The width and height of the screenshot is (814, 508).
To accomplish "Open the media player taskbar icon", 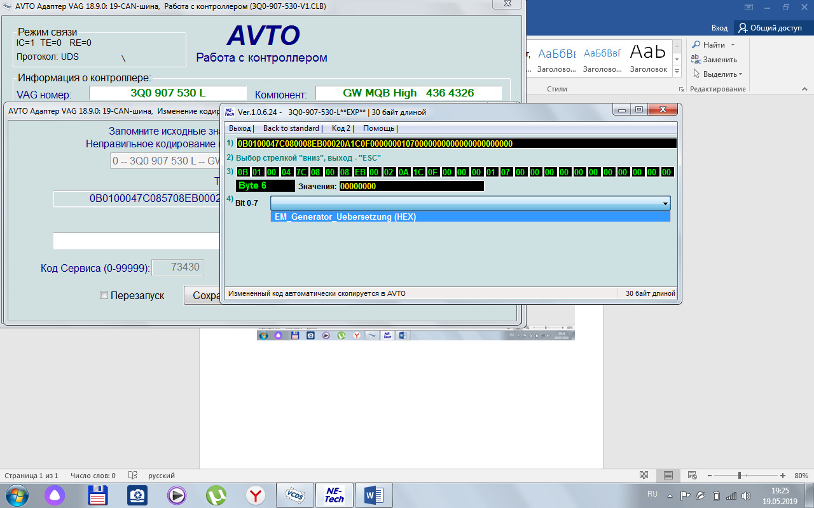I will pyautogui.click(x=176, y=495).
